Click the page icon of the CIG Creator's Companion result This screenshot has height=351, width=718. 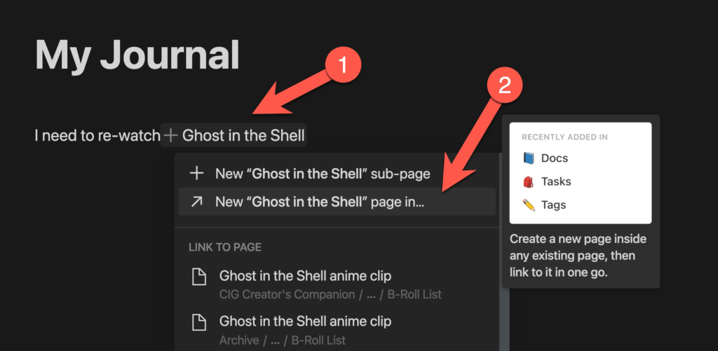[x=200, y=277]
